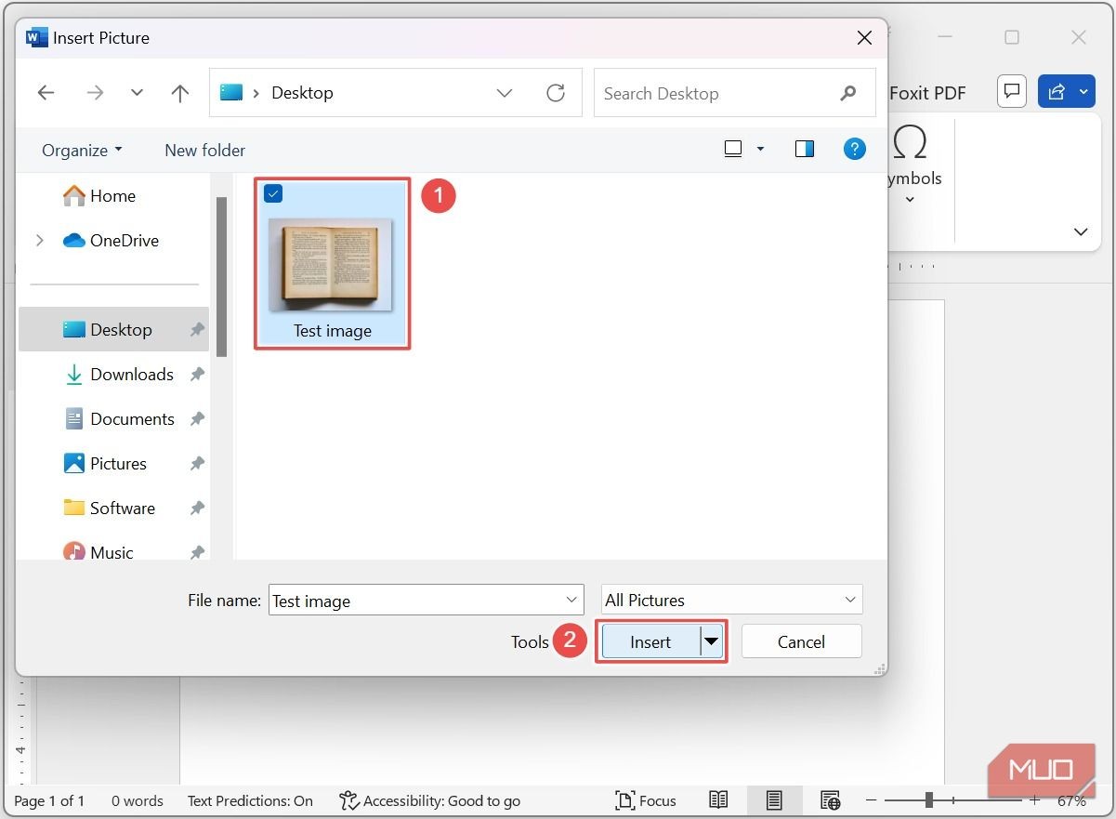Go back in Insert Picture dialog
The height and width of the screenshot is (819, 1116).
coord(46,93)
